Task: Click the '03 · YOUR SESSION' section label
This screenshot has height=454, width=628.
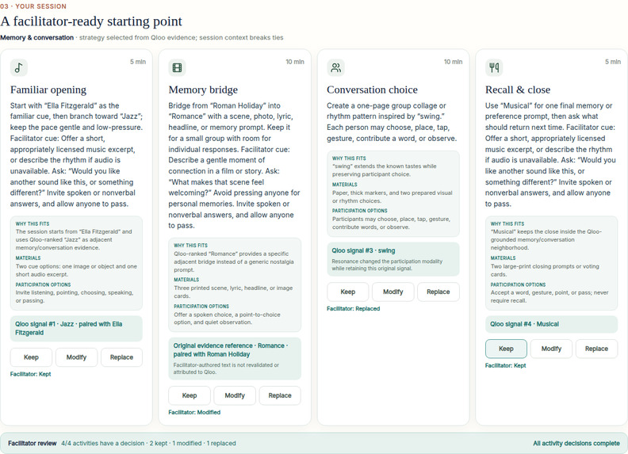Action: click(33, 6)
